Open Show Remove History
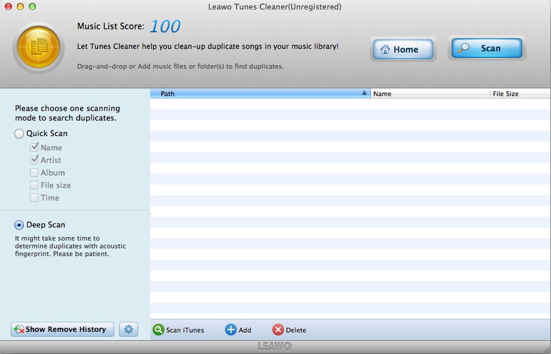Screen dimensions: 551x354 pos(62,330)
